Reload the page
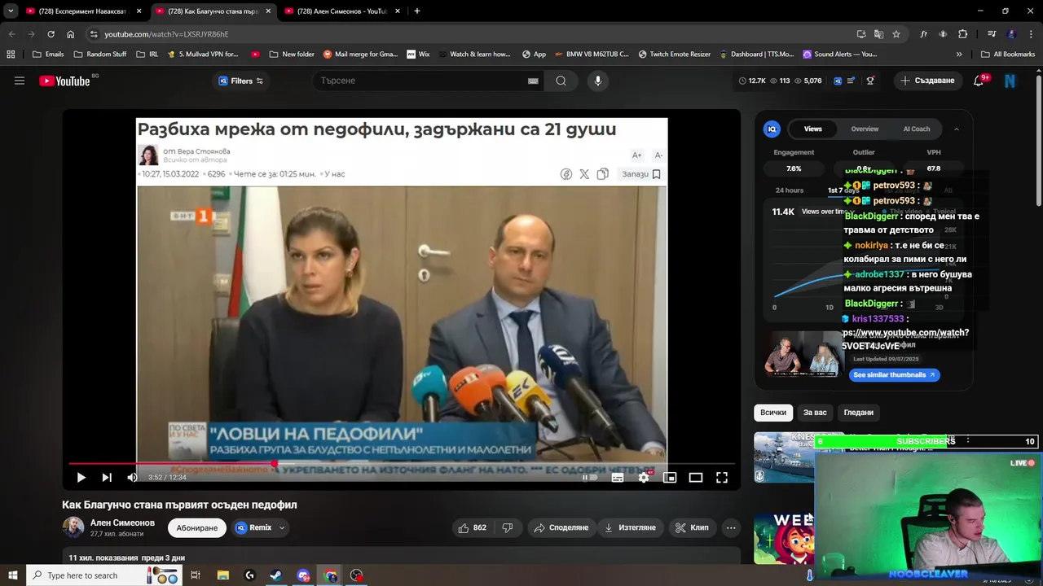This screenshot has height=586, width=1043. (x=51, y=34)
